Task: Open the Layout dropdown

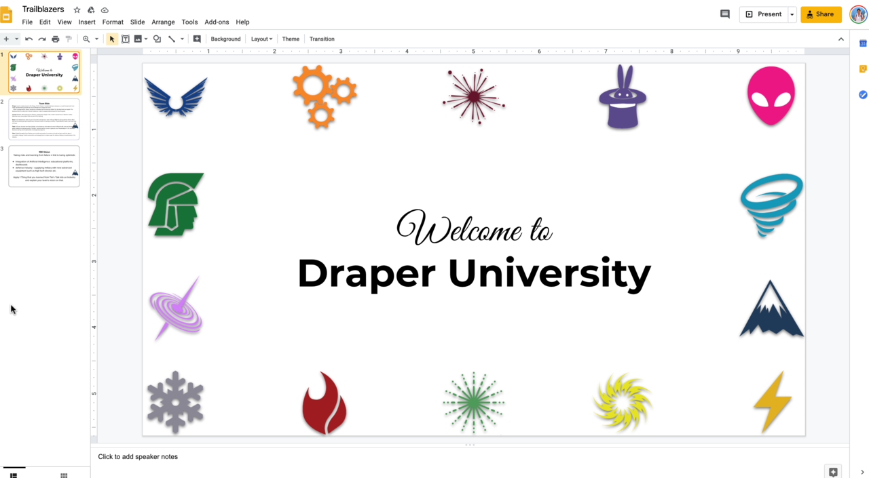Action: click(261, 39)
